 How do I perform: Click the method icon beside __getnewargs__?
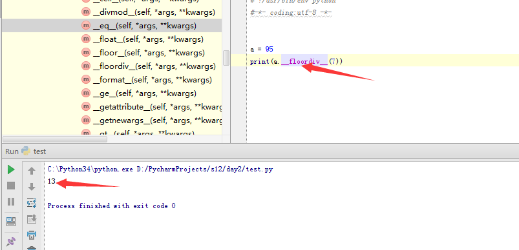[x=86, y=120]
